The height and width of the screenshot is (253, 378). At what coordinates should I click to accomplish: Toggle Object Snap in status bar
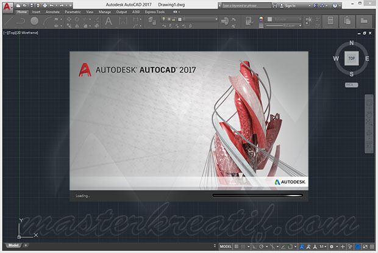pos(290,246)
